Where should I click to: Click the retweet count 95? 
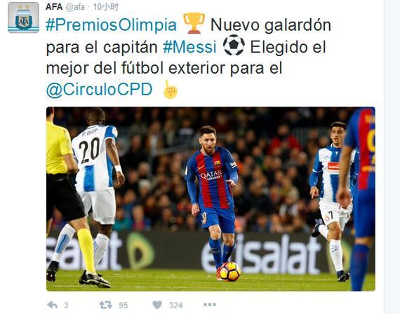(124, 305)
